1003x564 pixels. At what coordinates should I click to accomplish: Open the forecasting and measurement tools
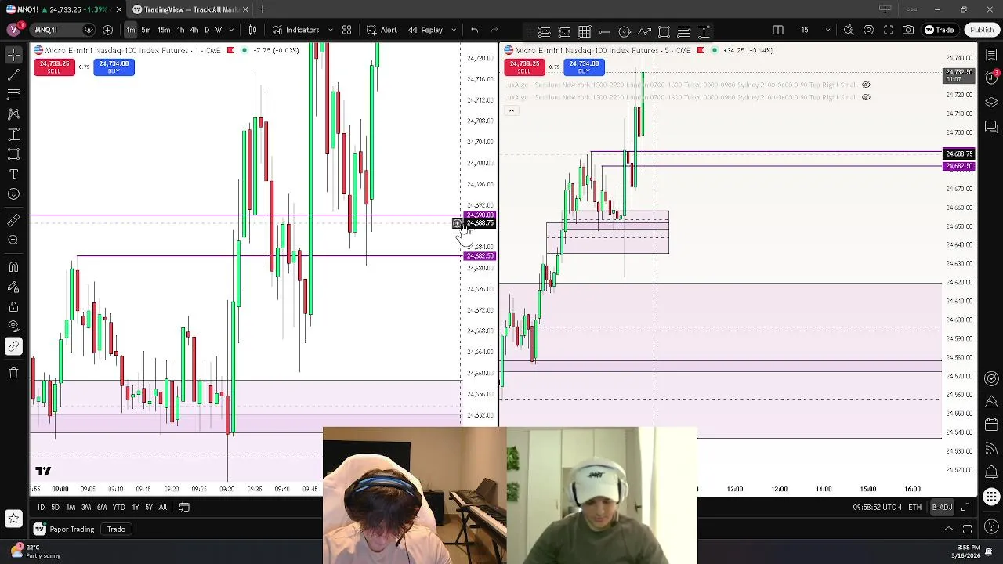(x=13, y=134)
